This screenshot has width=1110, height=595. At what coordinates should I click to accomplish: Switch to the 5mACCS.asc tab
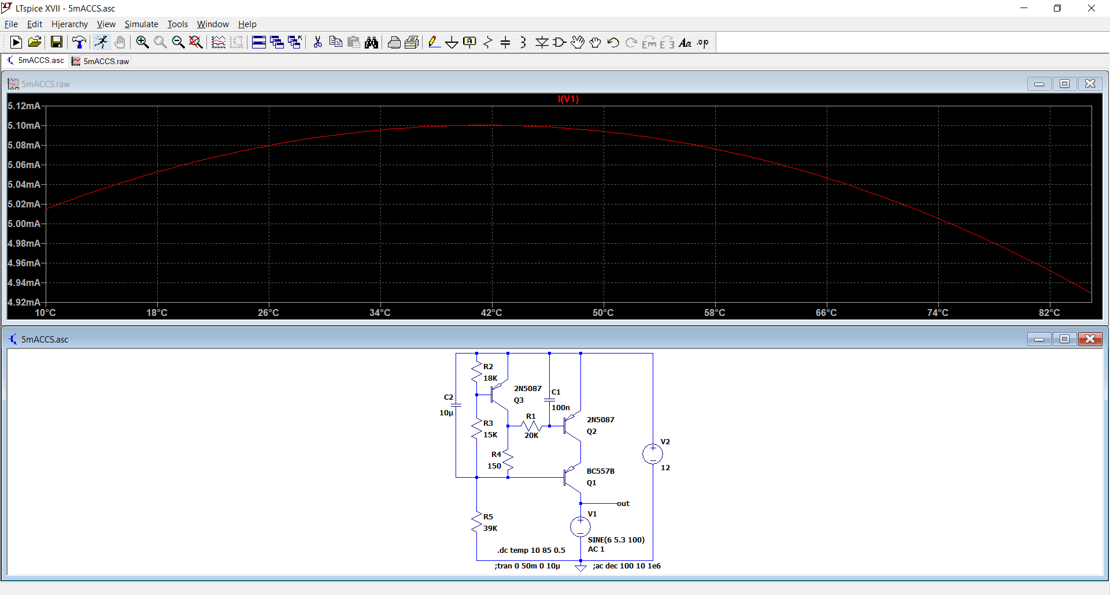35,60
